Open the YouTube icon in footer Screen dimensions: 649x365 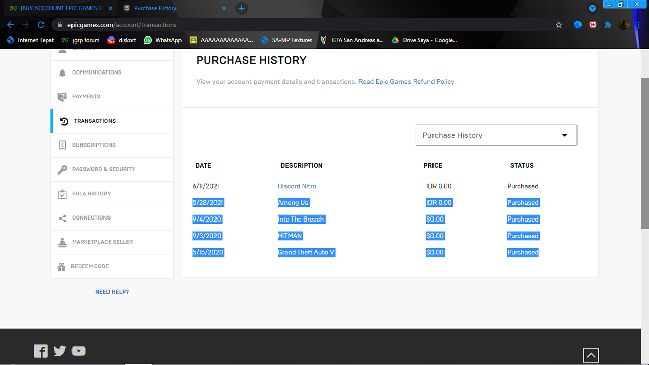79,351
